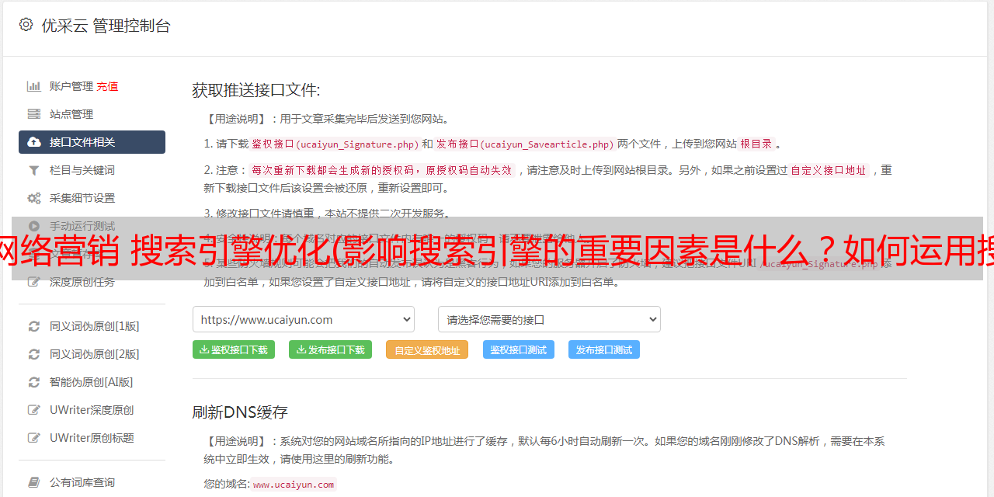The height and width of the screenshot is (497, 994).
Task: Open 智能伪原创[AI版] tool
Action: click(x=92, y=382)
